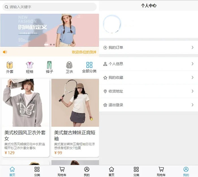Screen dimensions: 198x177
Task: Open the 裤子 pants category icon
Action: click(x=49, y=65)
